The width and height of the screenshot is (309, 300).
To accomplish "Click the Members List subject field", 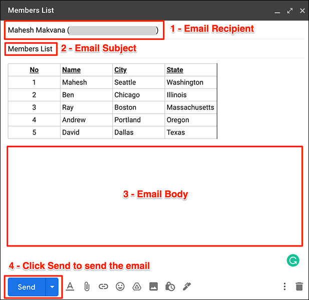I will coord(30,49).
